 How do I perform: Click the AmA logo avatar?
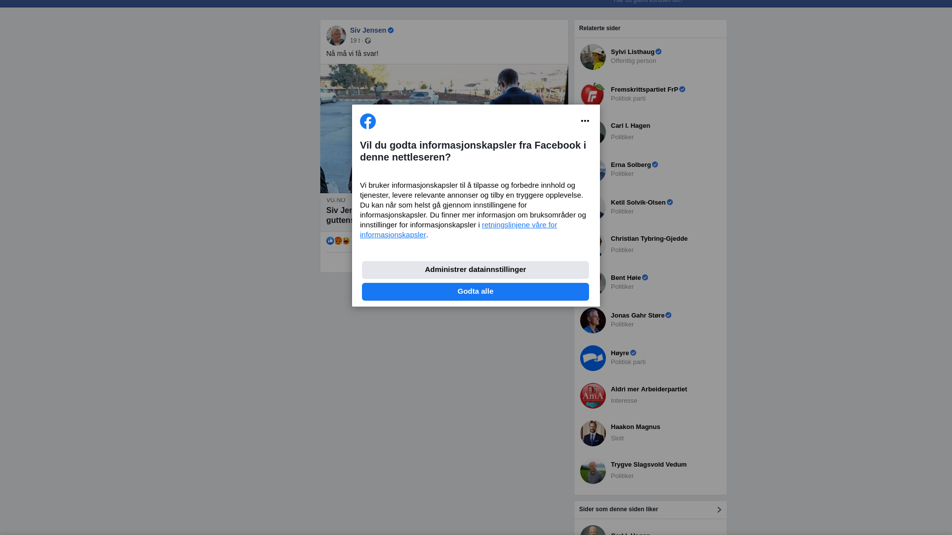point(593,396)
